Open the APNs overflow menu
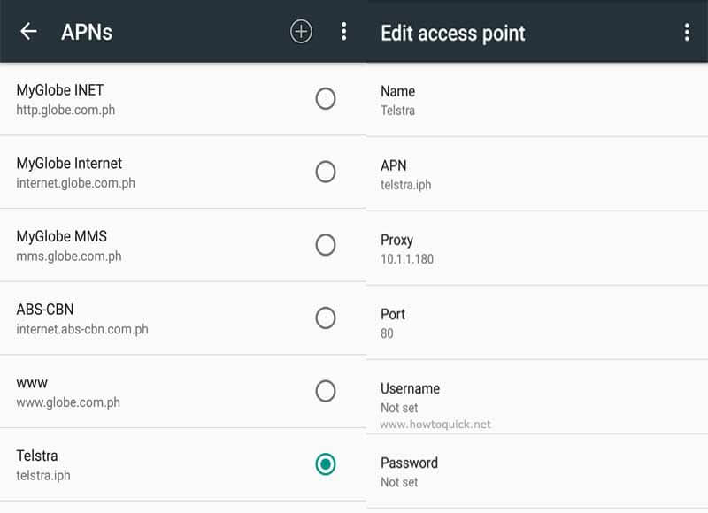708x513 pixels. pyautogui.click(x=343, y=32)
